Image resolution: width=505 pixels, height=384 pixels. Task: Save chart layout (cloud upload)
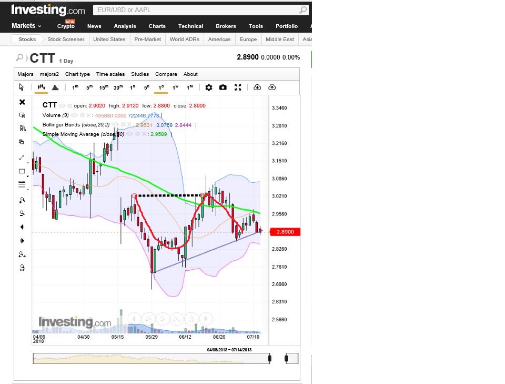[272, 87]
